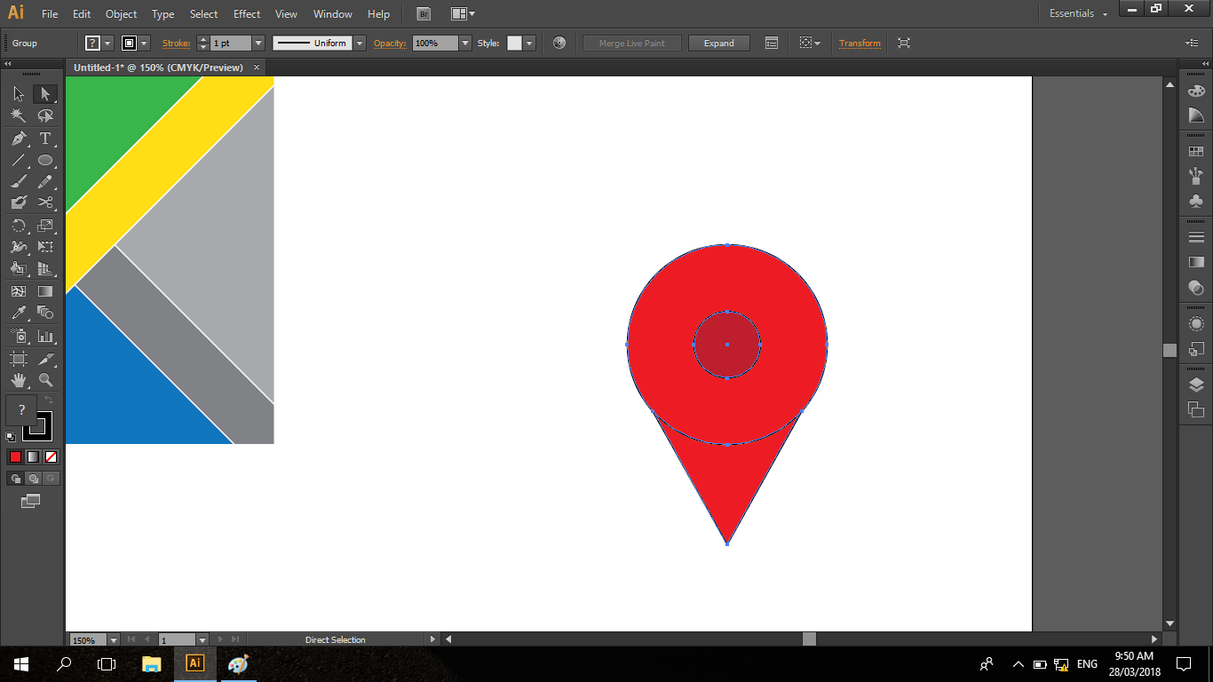
Task: Open the Color palette panel
Action: (1196, 91)
